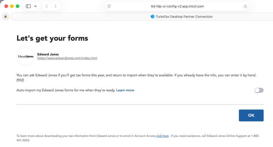Go back with the left arrow
This screenshot has height=147, width=273.
[46, 6]
